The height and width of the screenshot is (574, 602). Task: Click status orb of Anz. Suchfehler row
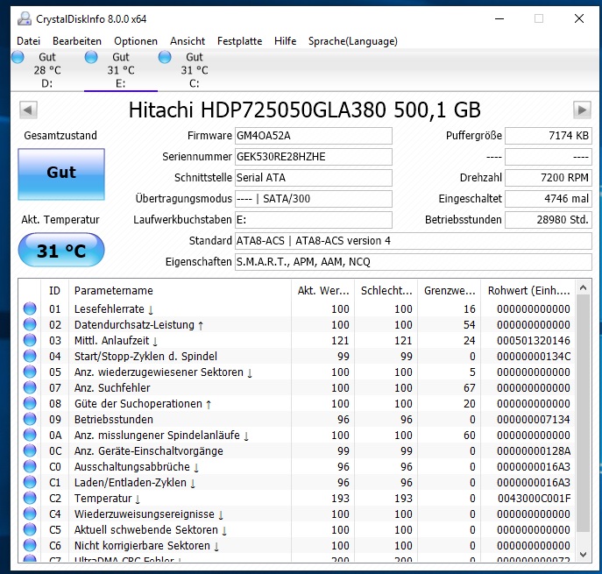point(30,387)
